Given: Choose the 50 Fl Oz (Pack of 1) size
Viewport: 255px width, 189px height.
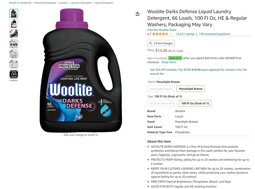Looking at the screenshot, I should pos(162,103).
